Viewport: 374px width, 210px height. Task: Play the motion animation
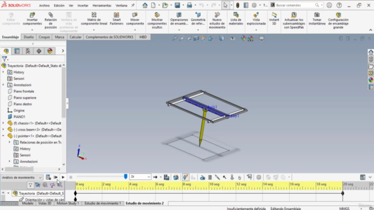(63, 177)
